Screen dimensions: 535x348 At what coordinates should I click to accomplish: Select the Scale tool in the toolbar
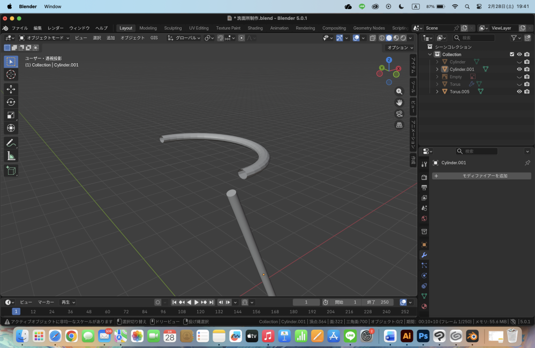[x=10, y=115]
